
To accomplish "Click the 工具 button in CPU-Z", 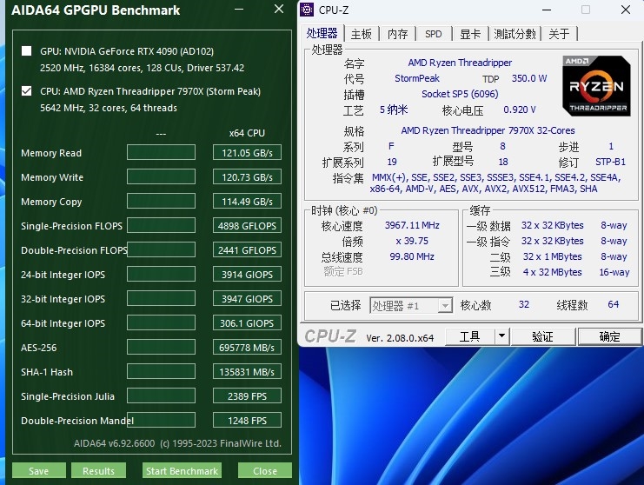I will 470,337.
